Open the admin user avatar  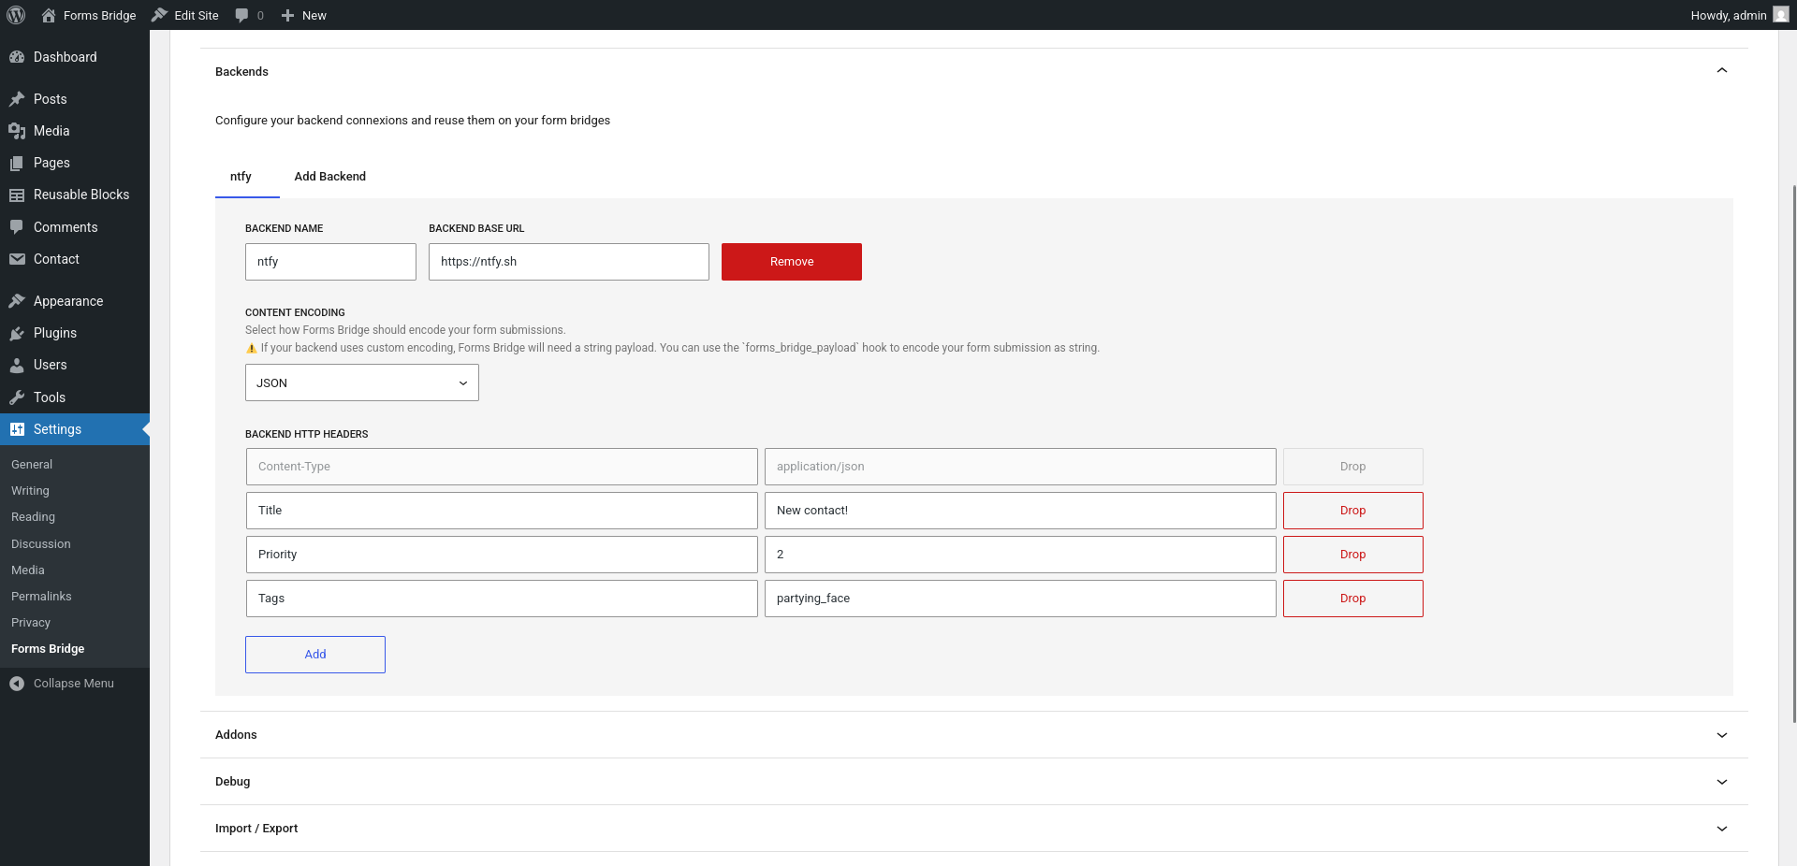coord(1781,15)
